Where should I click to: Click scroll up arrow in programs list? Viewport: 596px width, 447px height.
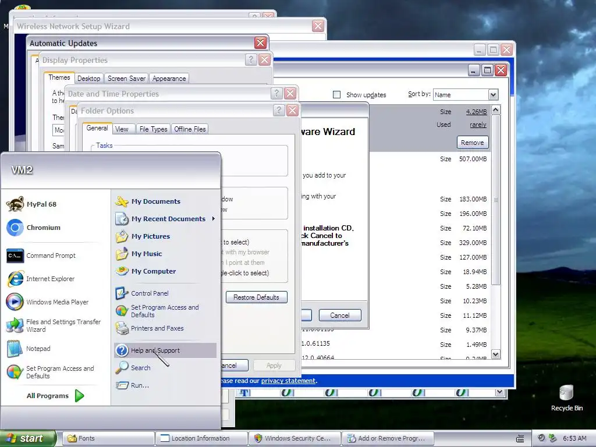496,110
